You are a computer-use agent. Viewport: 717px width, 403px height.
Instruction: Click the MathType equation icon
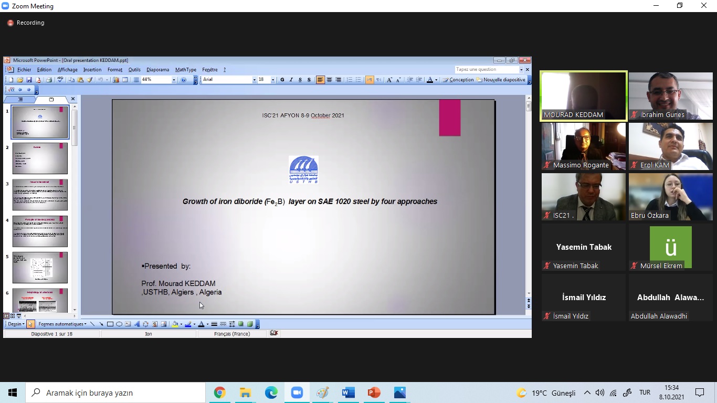point(12,90)
